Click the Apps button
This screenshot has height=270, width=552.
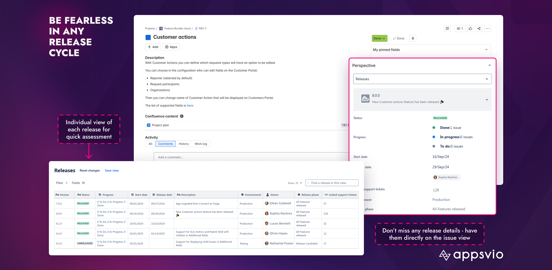(x=171, y=47)
